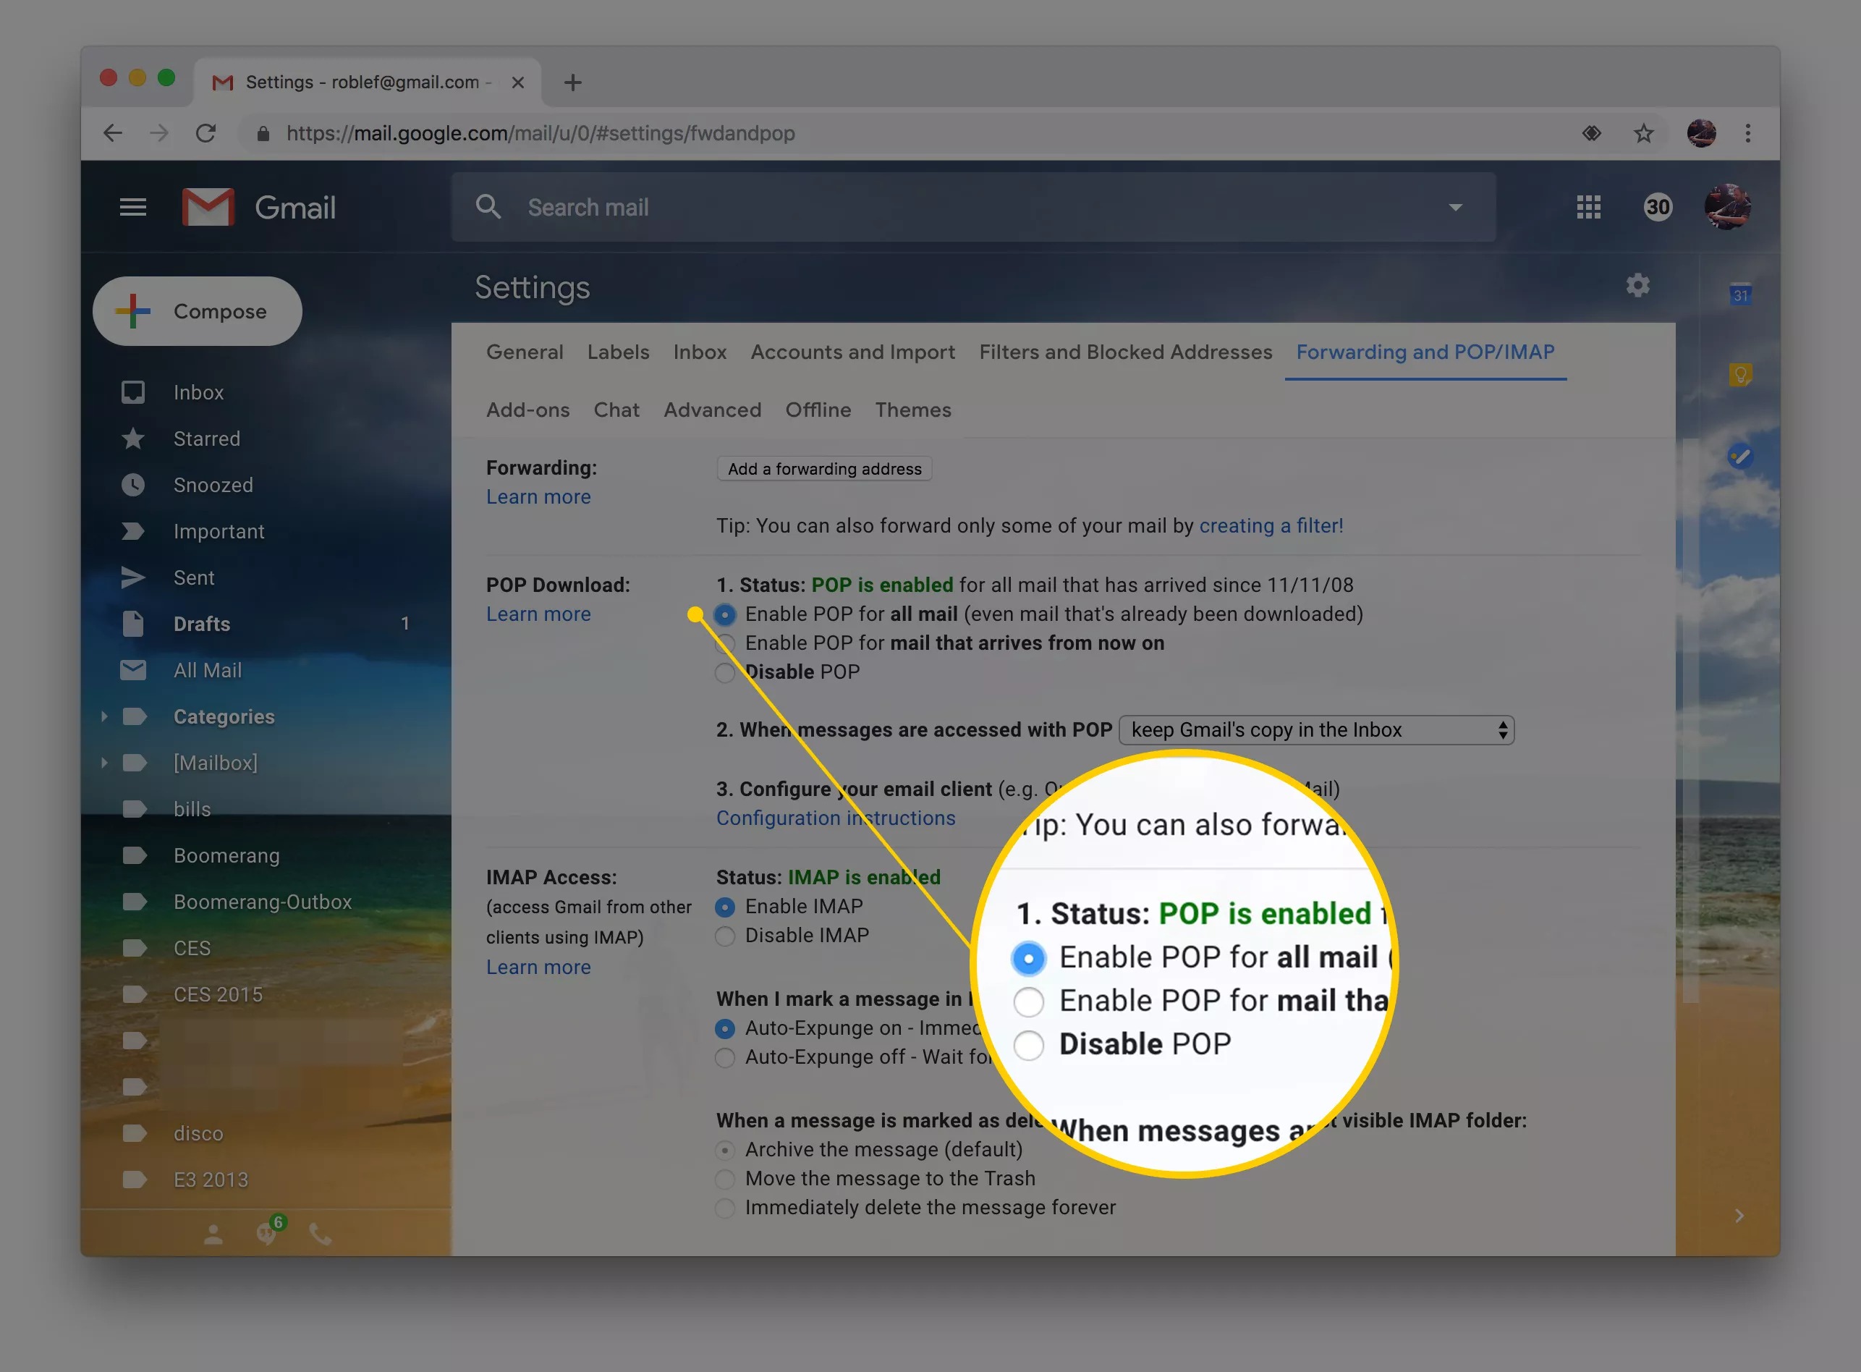Switch to the General tab
The height and width of the screenshot is (1372, 1861).
pyautogui.click(x=525, y=352)
